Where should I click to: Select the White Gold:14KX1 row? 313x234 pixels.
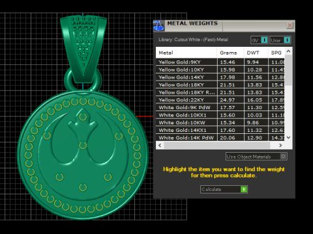click(x=220, y=130)
